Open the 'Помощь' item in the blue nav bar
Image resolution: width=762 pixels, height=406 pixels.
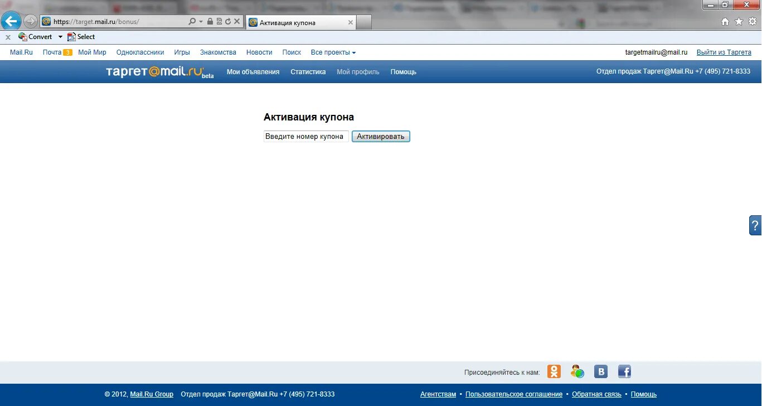coord(403,72)
